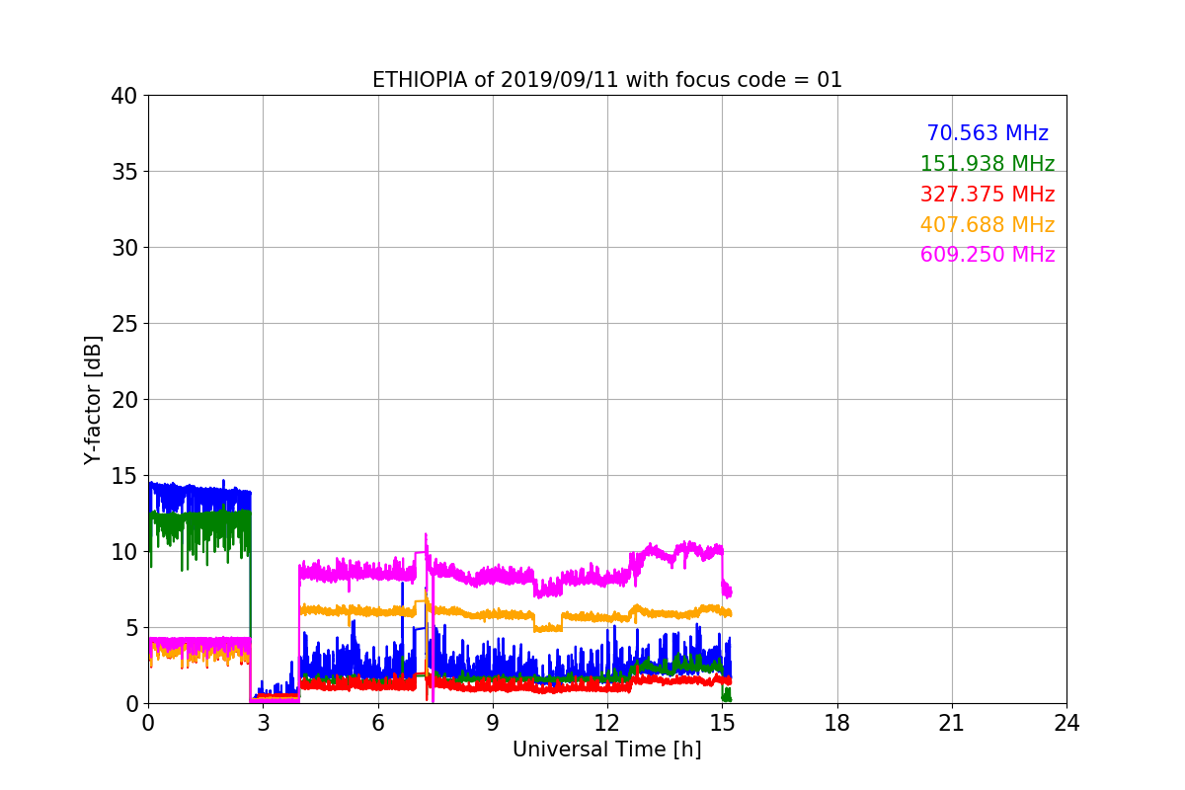Click the y-axis tick label 30
The image size is (1185, 790).
[123, 248]
